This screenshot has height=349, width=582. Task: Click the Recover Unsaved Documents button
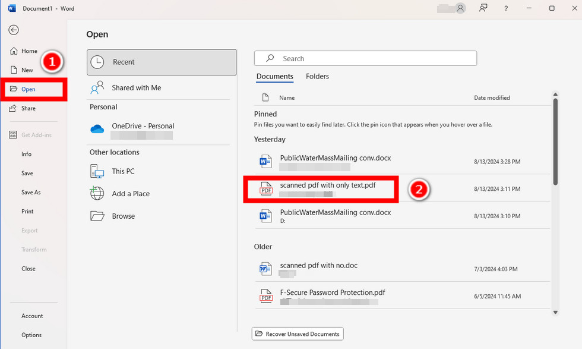point(297,334)
